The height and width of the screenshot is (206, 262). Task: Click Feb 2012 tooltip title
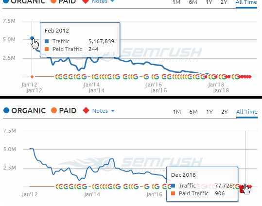point(57,31)
